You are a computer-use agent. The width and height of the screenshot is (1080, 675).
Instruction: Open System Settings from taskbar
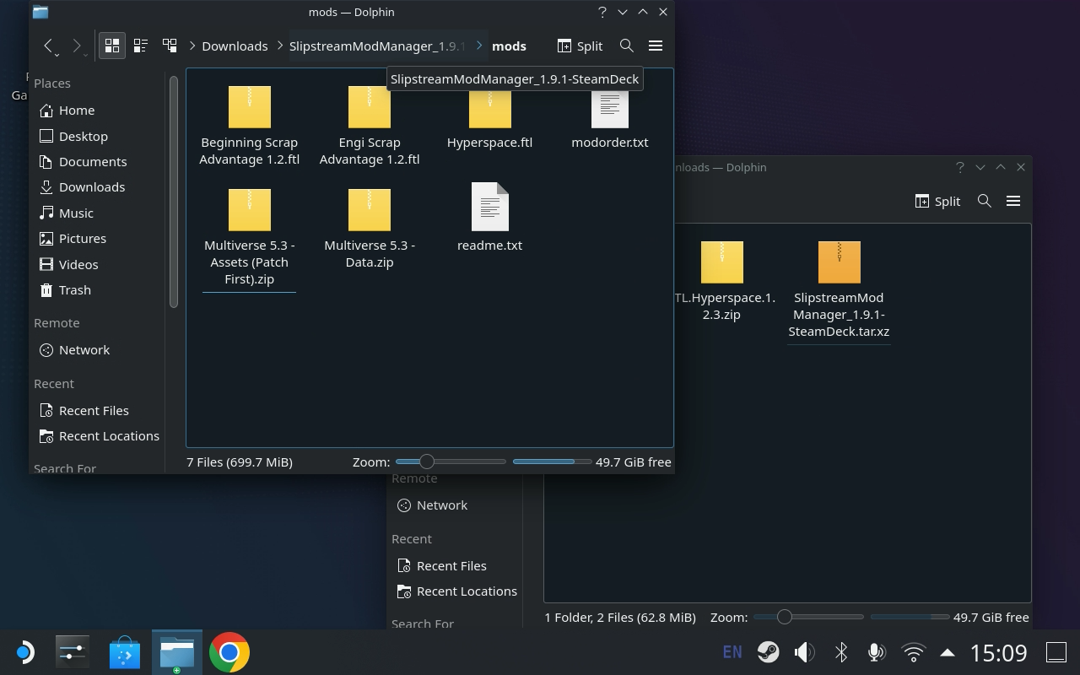[x=73, y=652]
